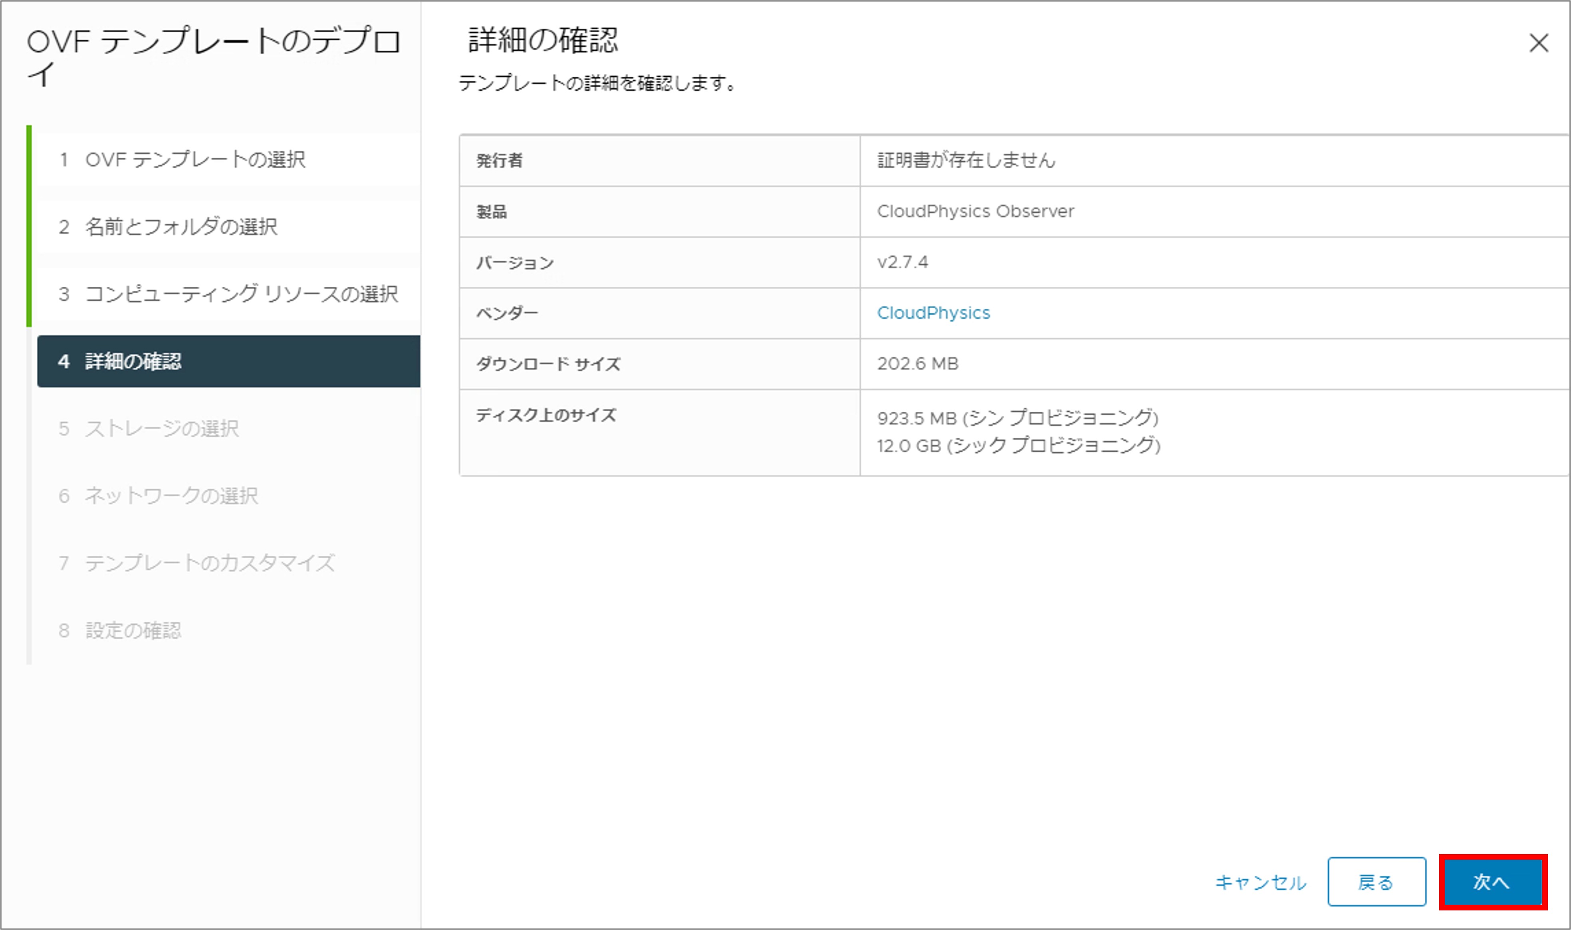Click the 発行者 row value text
This screenshot has width=1571, height=930.
966,161
